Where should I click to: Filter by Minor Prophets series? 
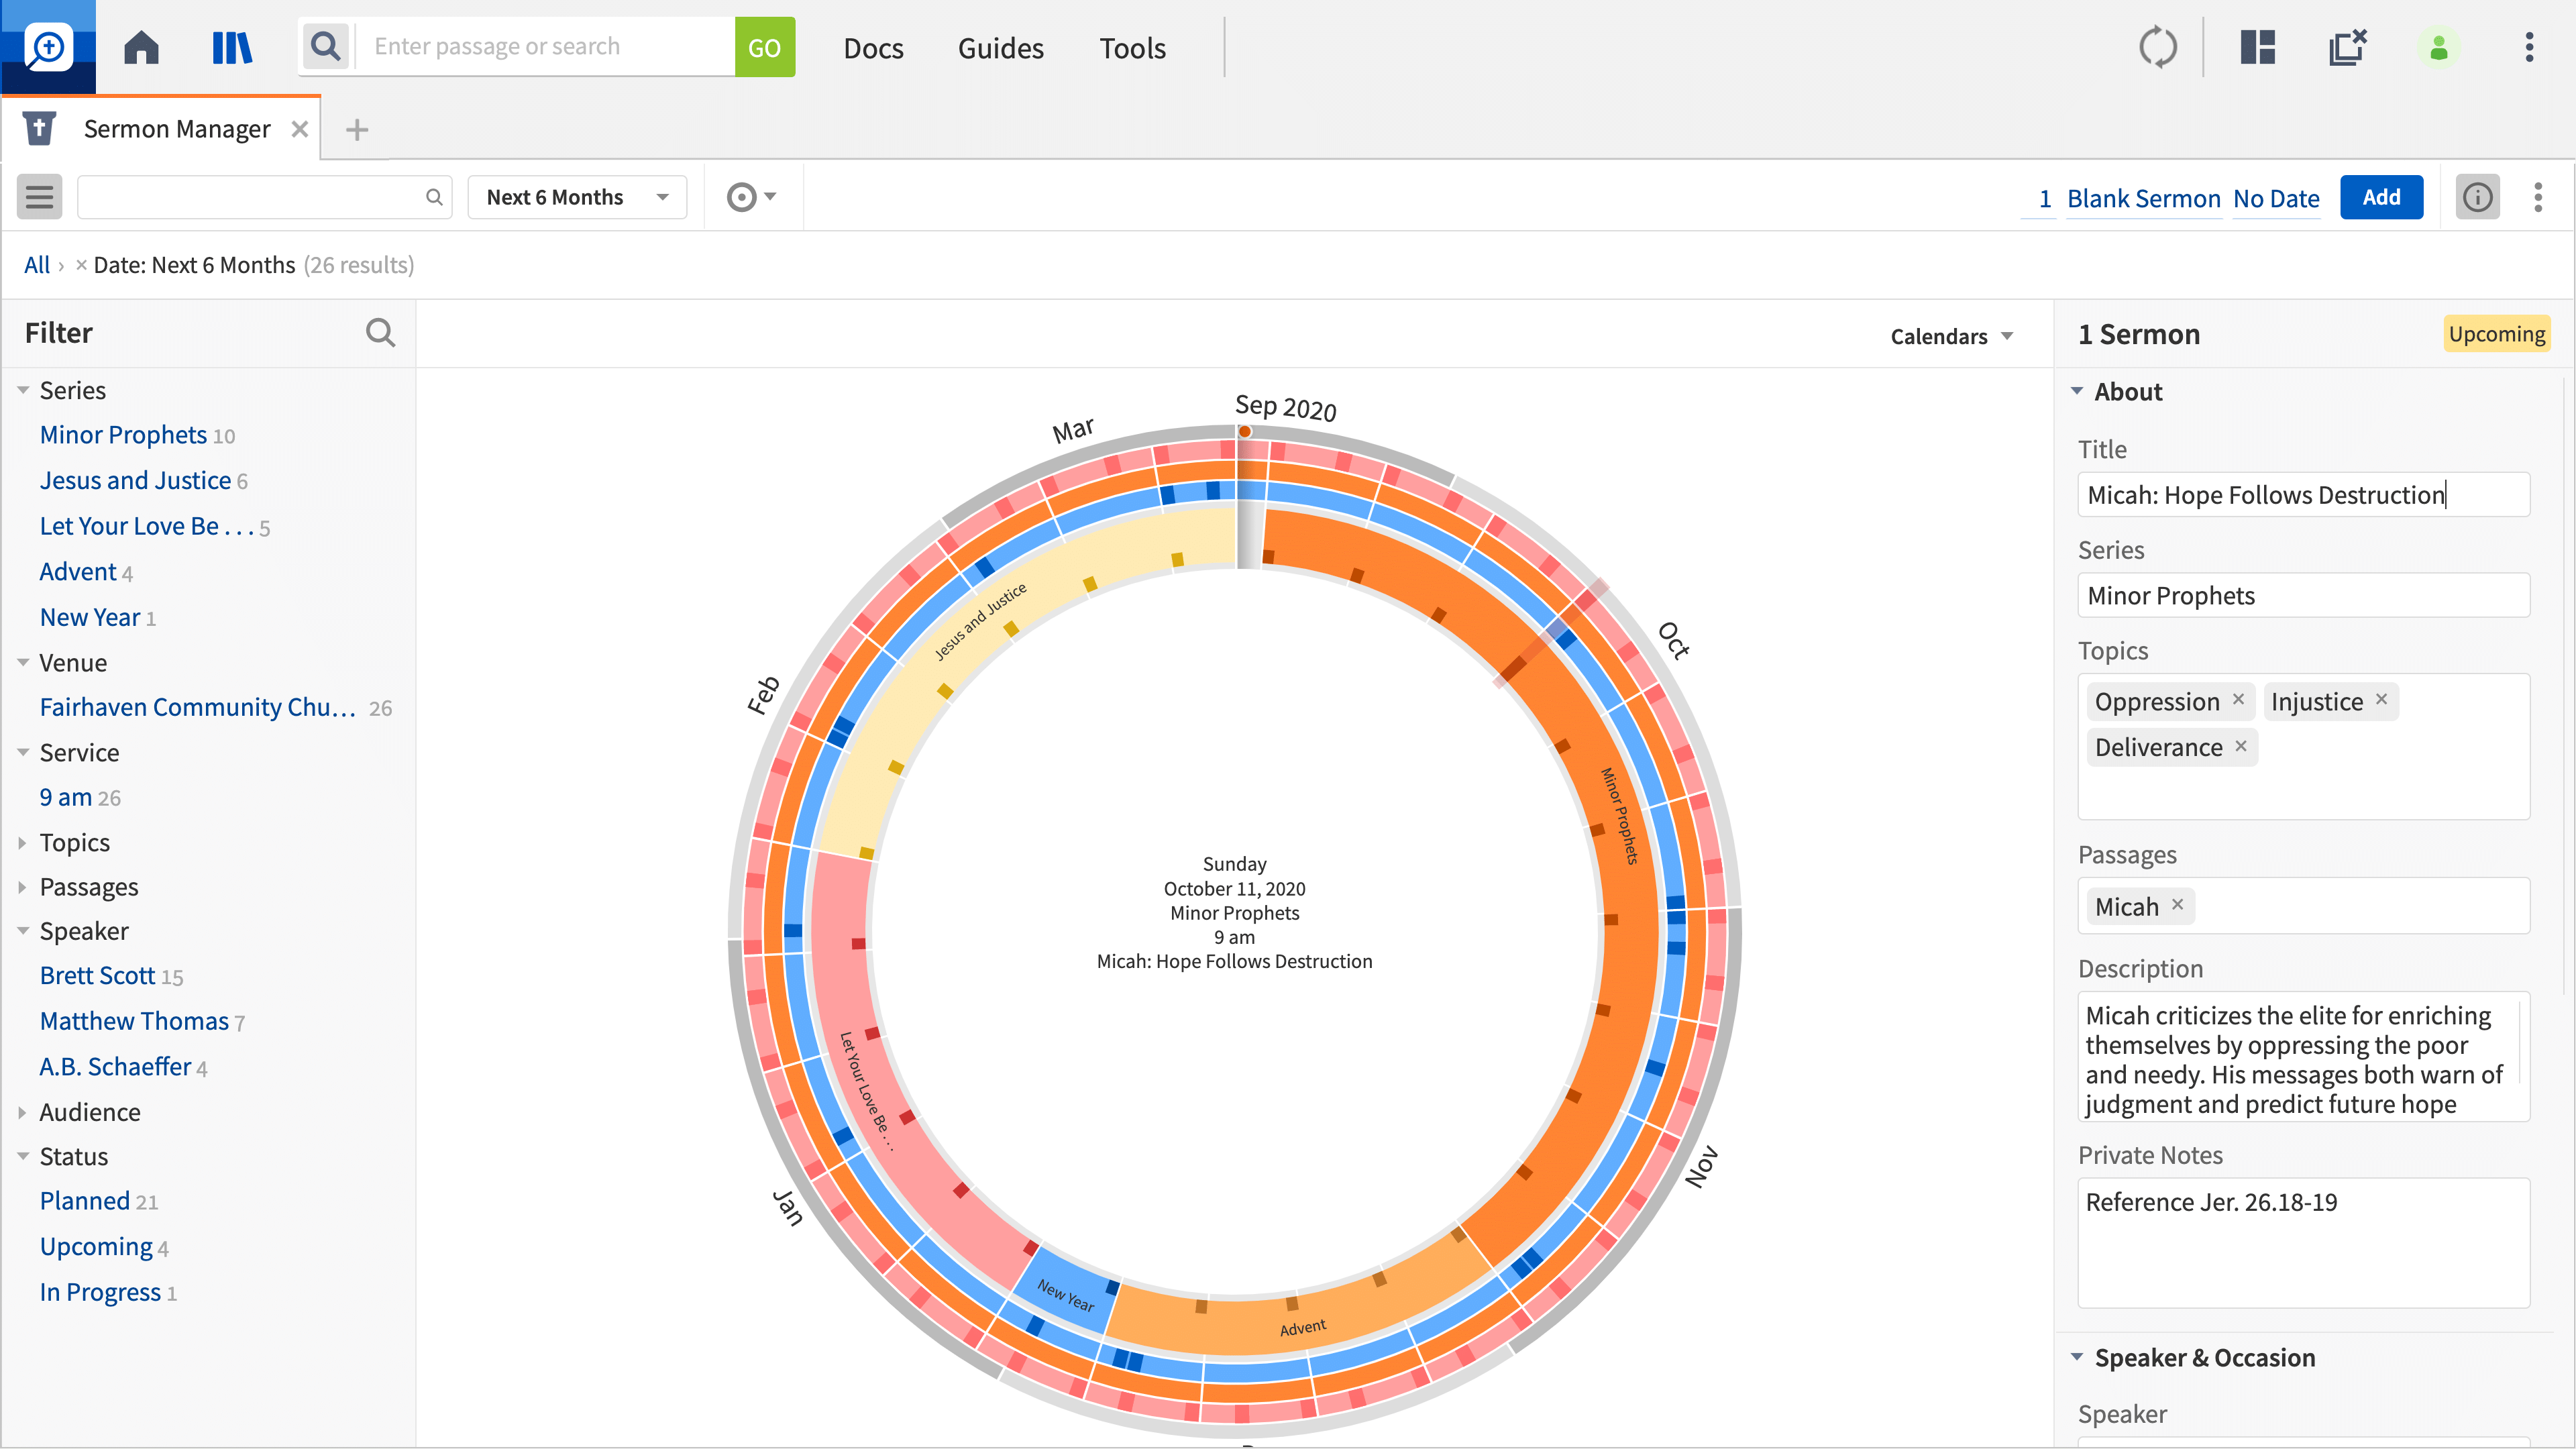(123, 435)
